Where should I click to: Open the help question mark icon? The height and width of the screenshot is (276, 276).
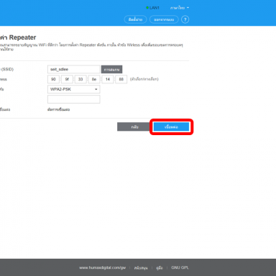click(x=185, y=19)
